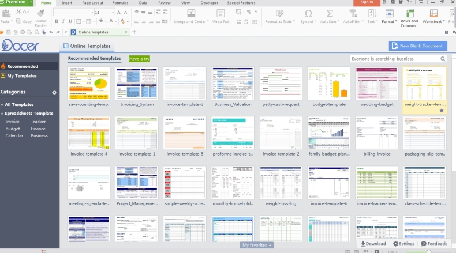Toggle underline formatting

71,21
